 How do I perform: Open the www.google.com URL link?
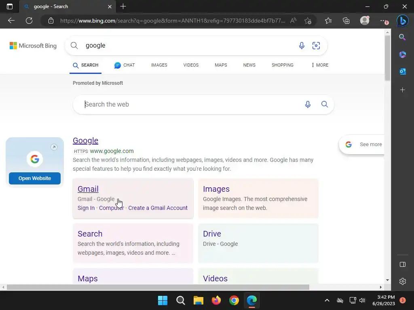(x=112, y=151)
